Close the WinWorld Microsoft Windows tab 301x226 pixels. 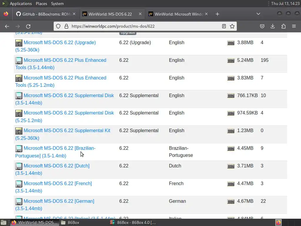point(206,14)
